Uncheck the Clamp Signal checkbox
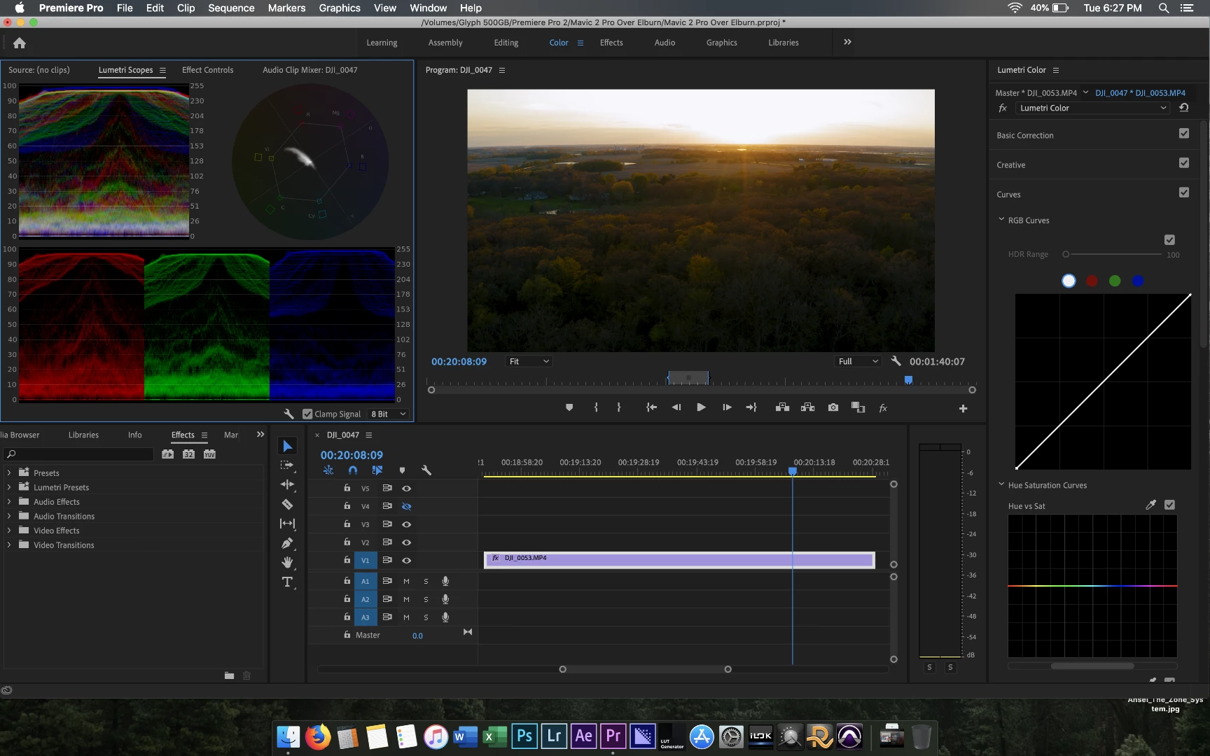1210x756 pixels. (x=307, y=414)
